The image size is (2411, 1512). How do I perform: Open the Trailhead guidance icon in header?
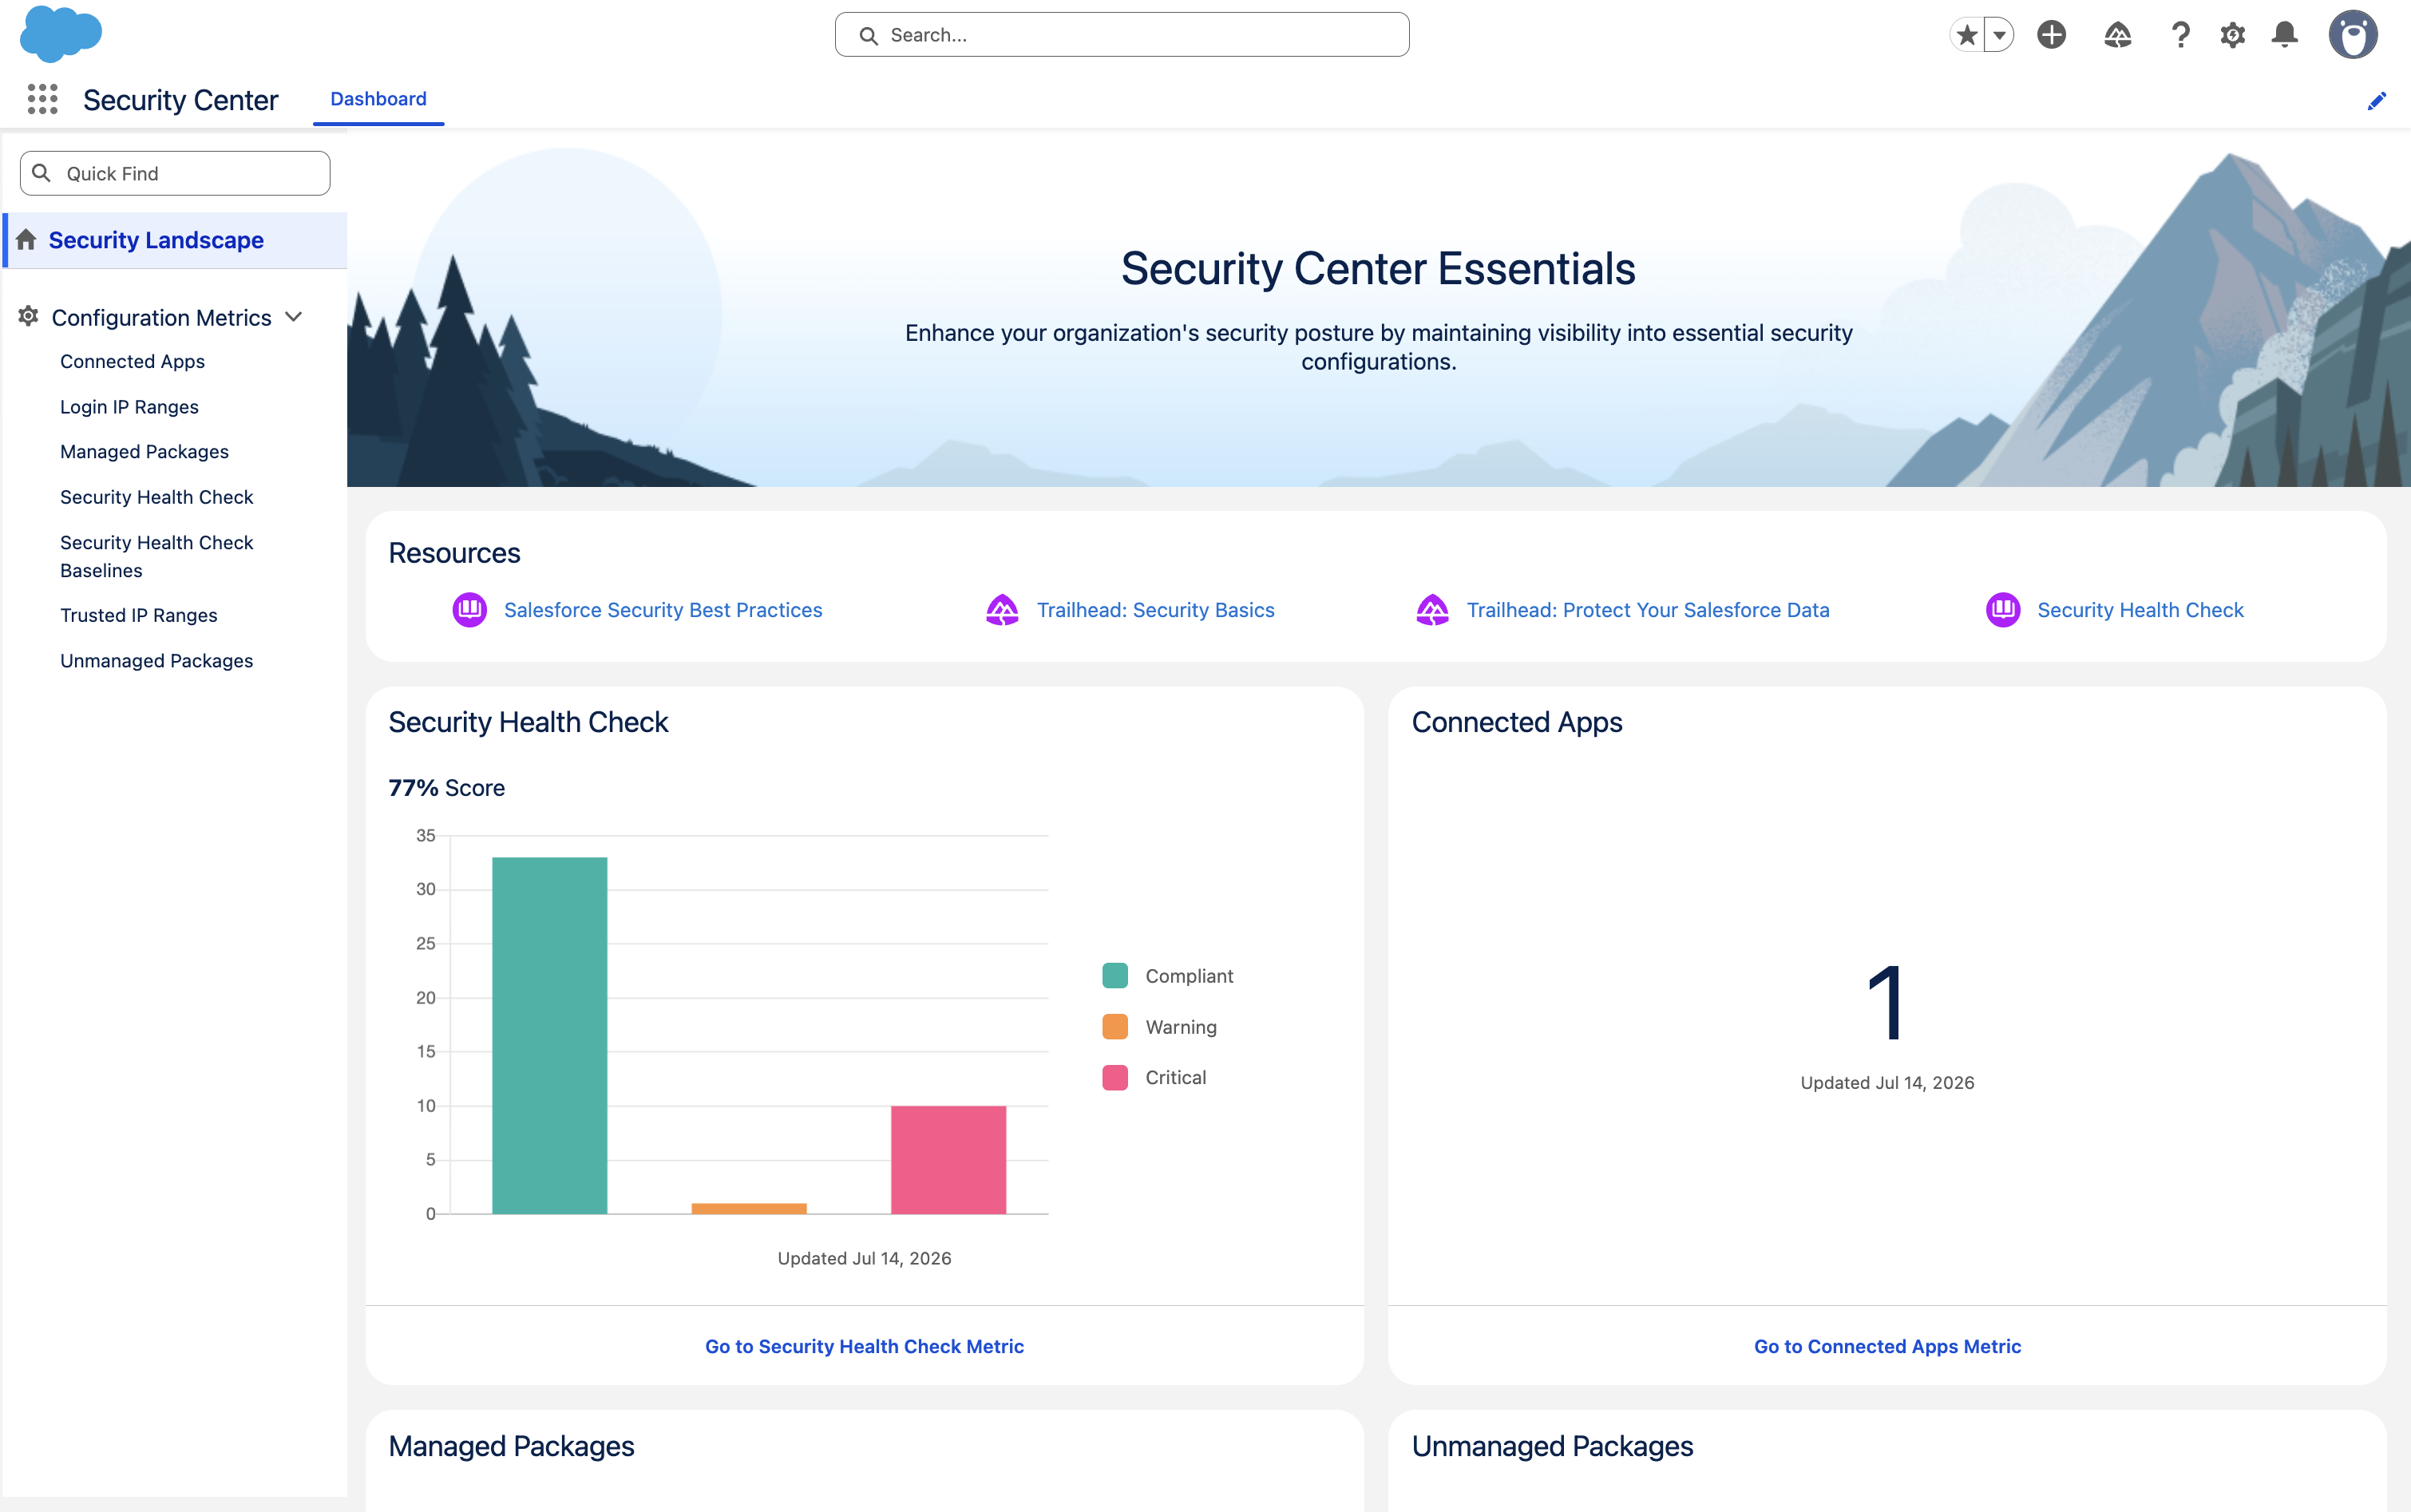coord(2117,35)
